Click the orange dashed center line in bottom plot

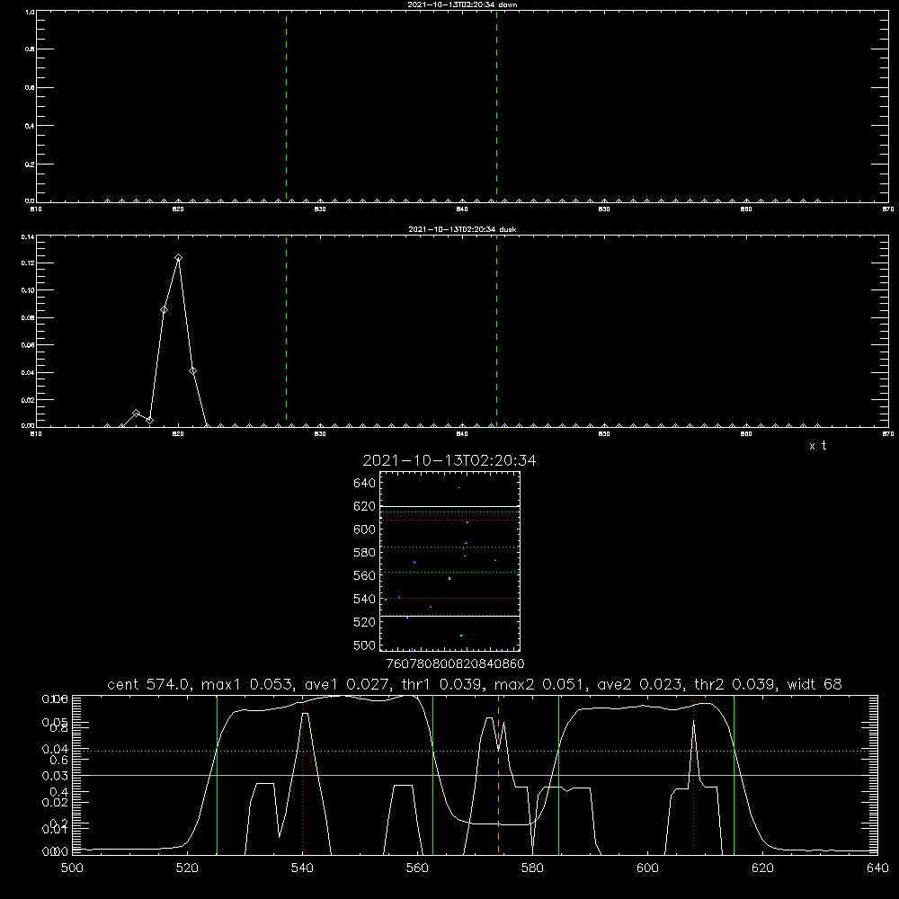[x=498, y=774]
